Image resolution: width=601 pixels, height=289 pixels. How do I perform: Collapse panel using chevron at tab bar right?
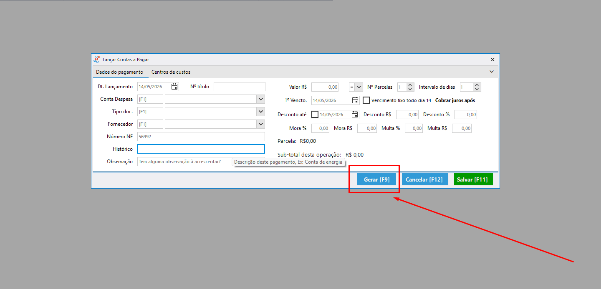(x=492, y=72)
